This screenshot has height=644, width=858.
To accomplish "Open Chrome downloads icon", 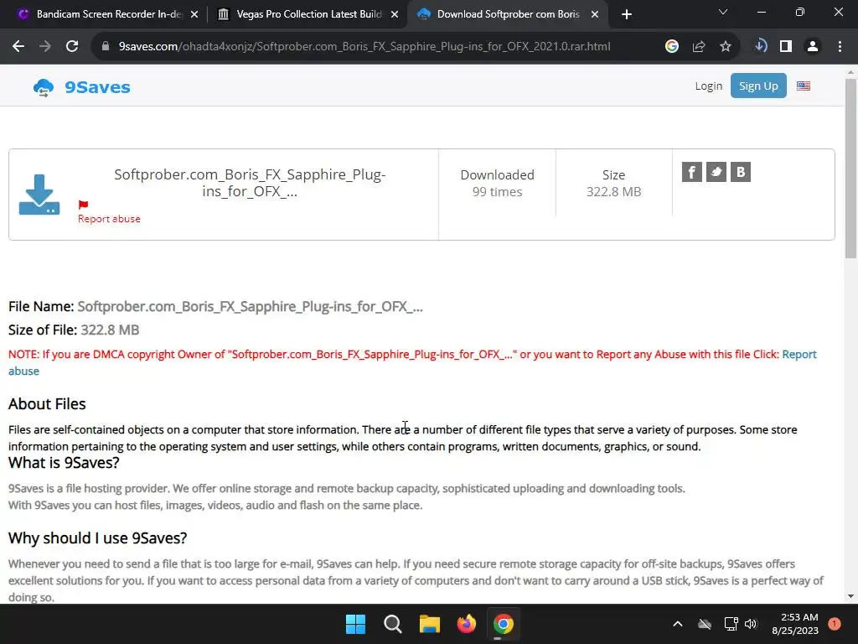I will [x=761, y=47].
